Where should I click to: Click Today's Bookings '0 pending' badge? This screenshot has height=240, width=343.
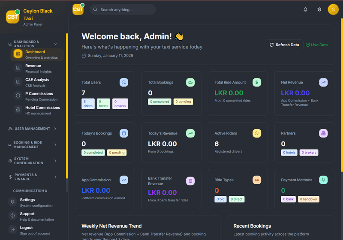(x=117, y=153)
